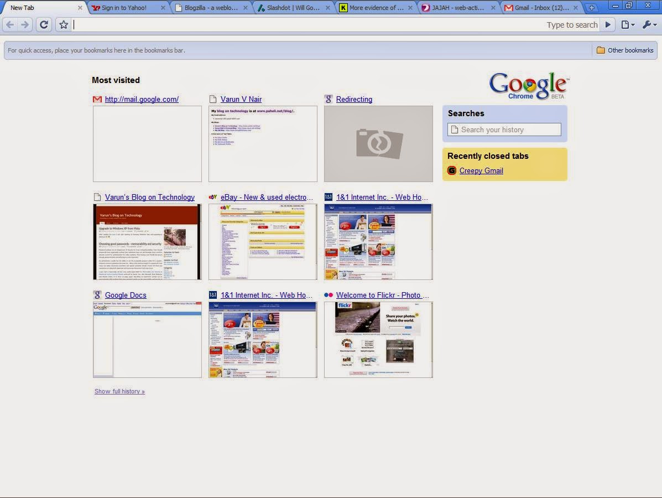Switch to the Slashdot tab

(293, 8)
